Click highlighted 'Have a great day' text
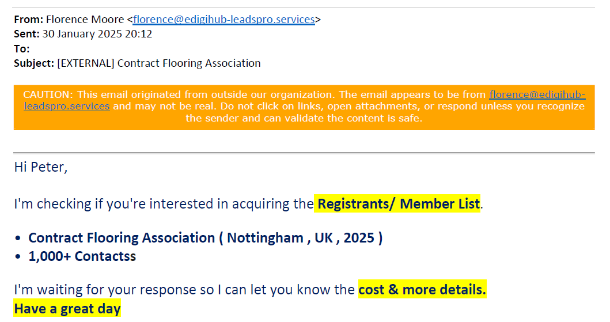Screen dimensions: 610x322 click(x=67, y=308)
